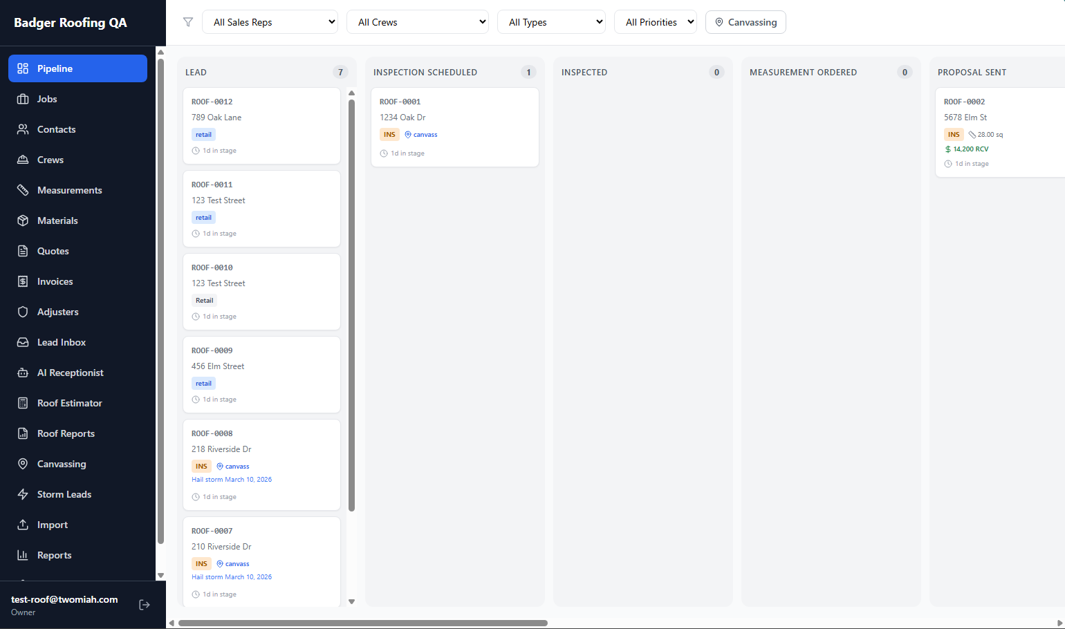Image resolution: width=1065 pixels, height=629 pixels.
Task: Go to Jobs in the sidebar
Action: point(47,99)
